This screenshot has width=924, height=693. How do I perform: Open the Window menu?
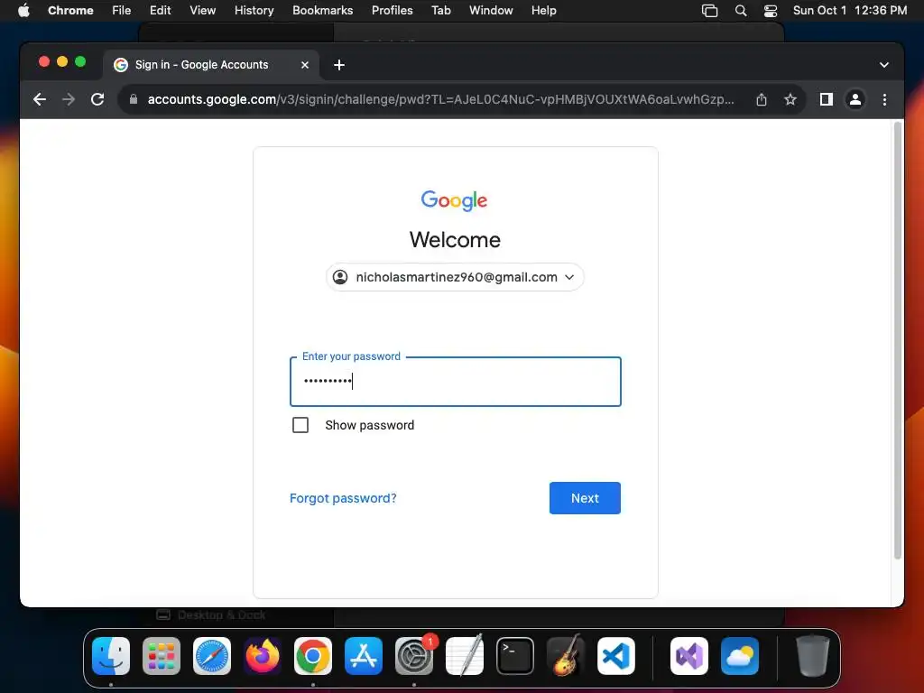click(x=491, y=11)
